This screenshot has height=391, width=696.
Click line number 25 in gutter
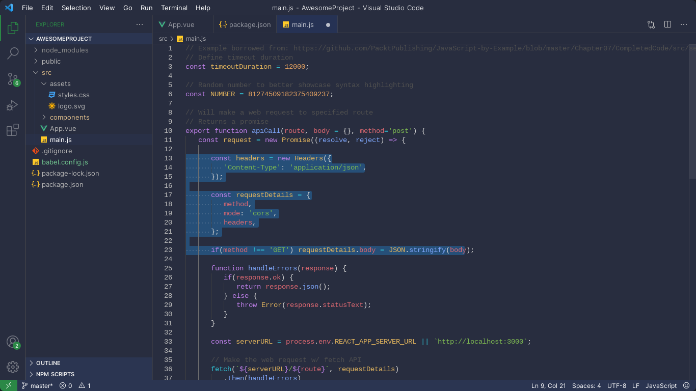point(168,268)
